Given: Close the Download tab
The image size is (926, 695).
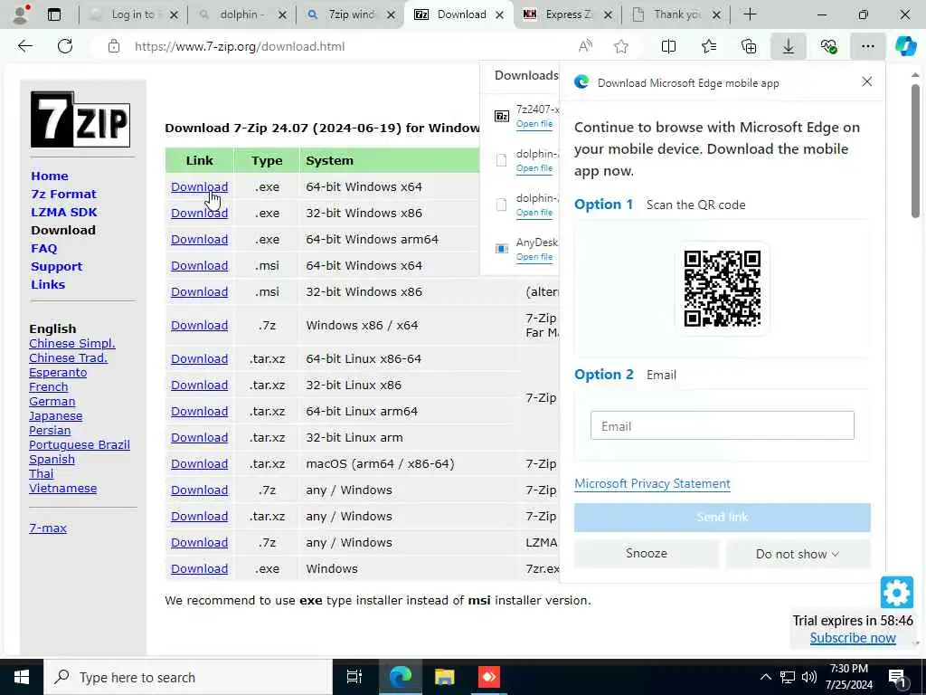Looking at the screenshot, I should click(x=499, y=14).
